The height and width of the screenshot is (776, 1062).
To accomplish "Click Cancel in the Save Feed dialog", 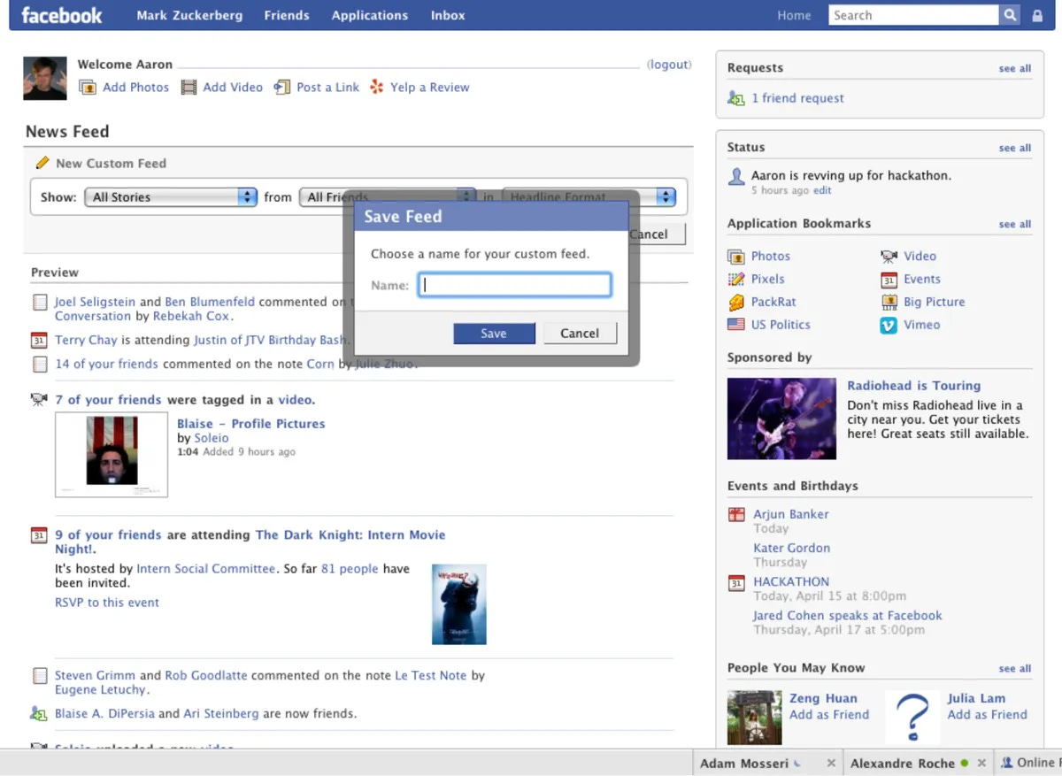I will tap(580, 334).
